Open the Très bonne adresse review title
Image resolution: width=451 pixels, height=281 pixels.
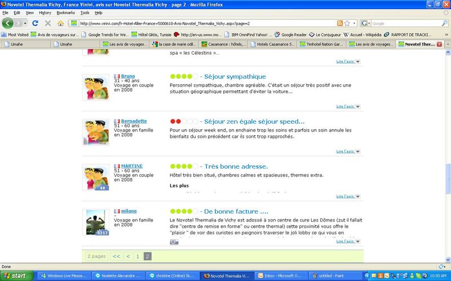pos(236,166)
